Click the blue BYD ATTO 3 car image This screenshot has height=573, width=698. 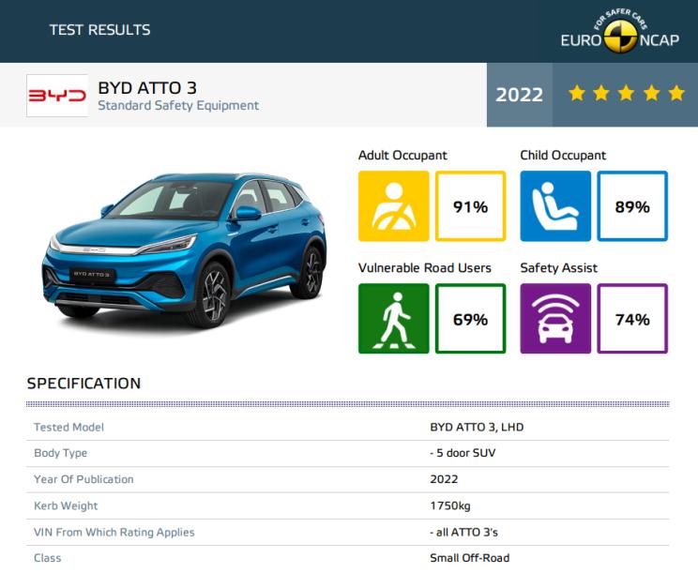click(x=185, y=250)
